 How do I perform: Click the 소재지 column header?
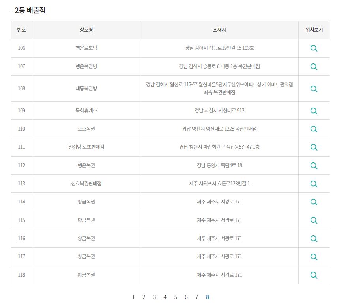click(x=219, y=30)
